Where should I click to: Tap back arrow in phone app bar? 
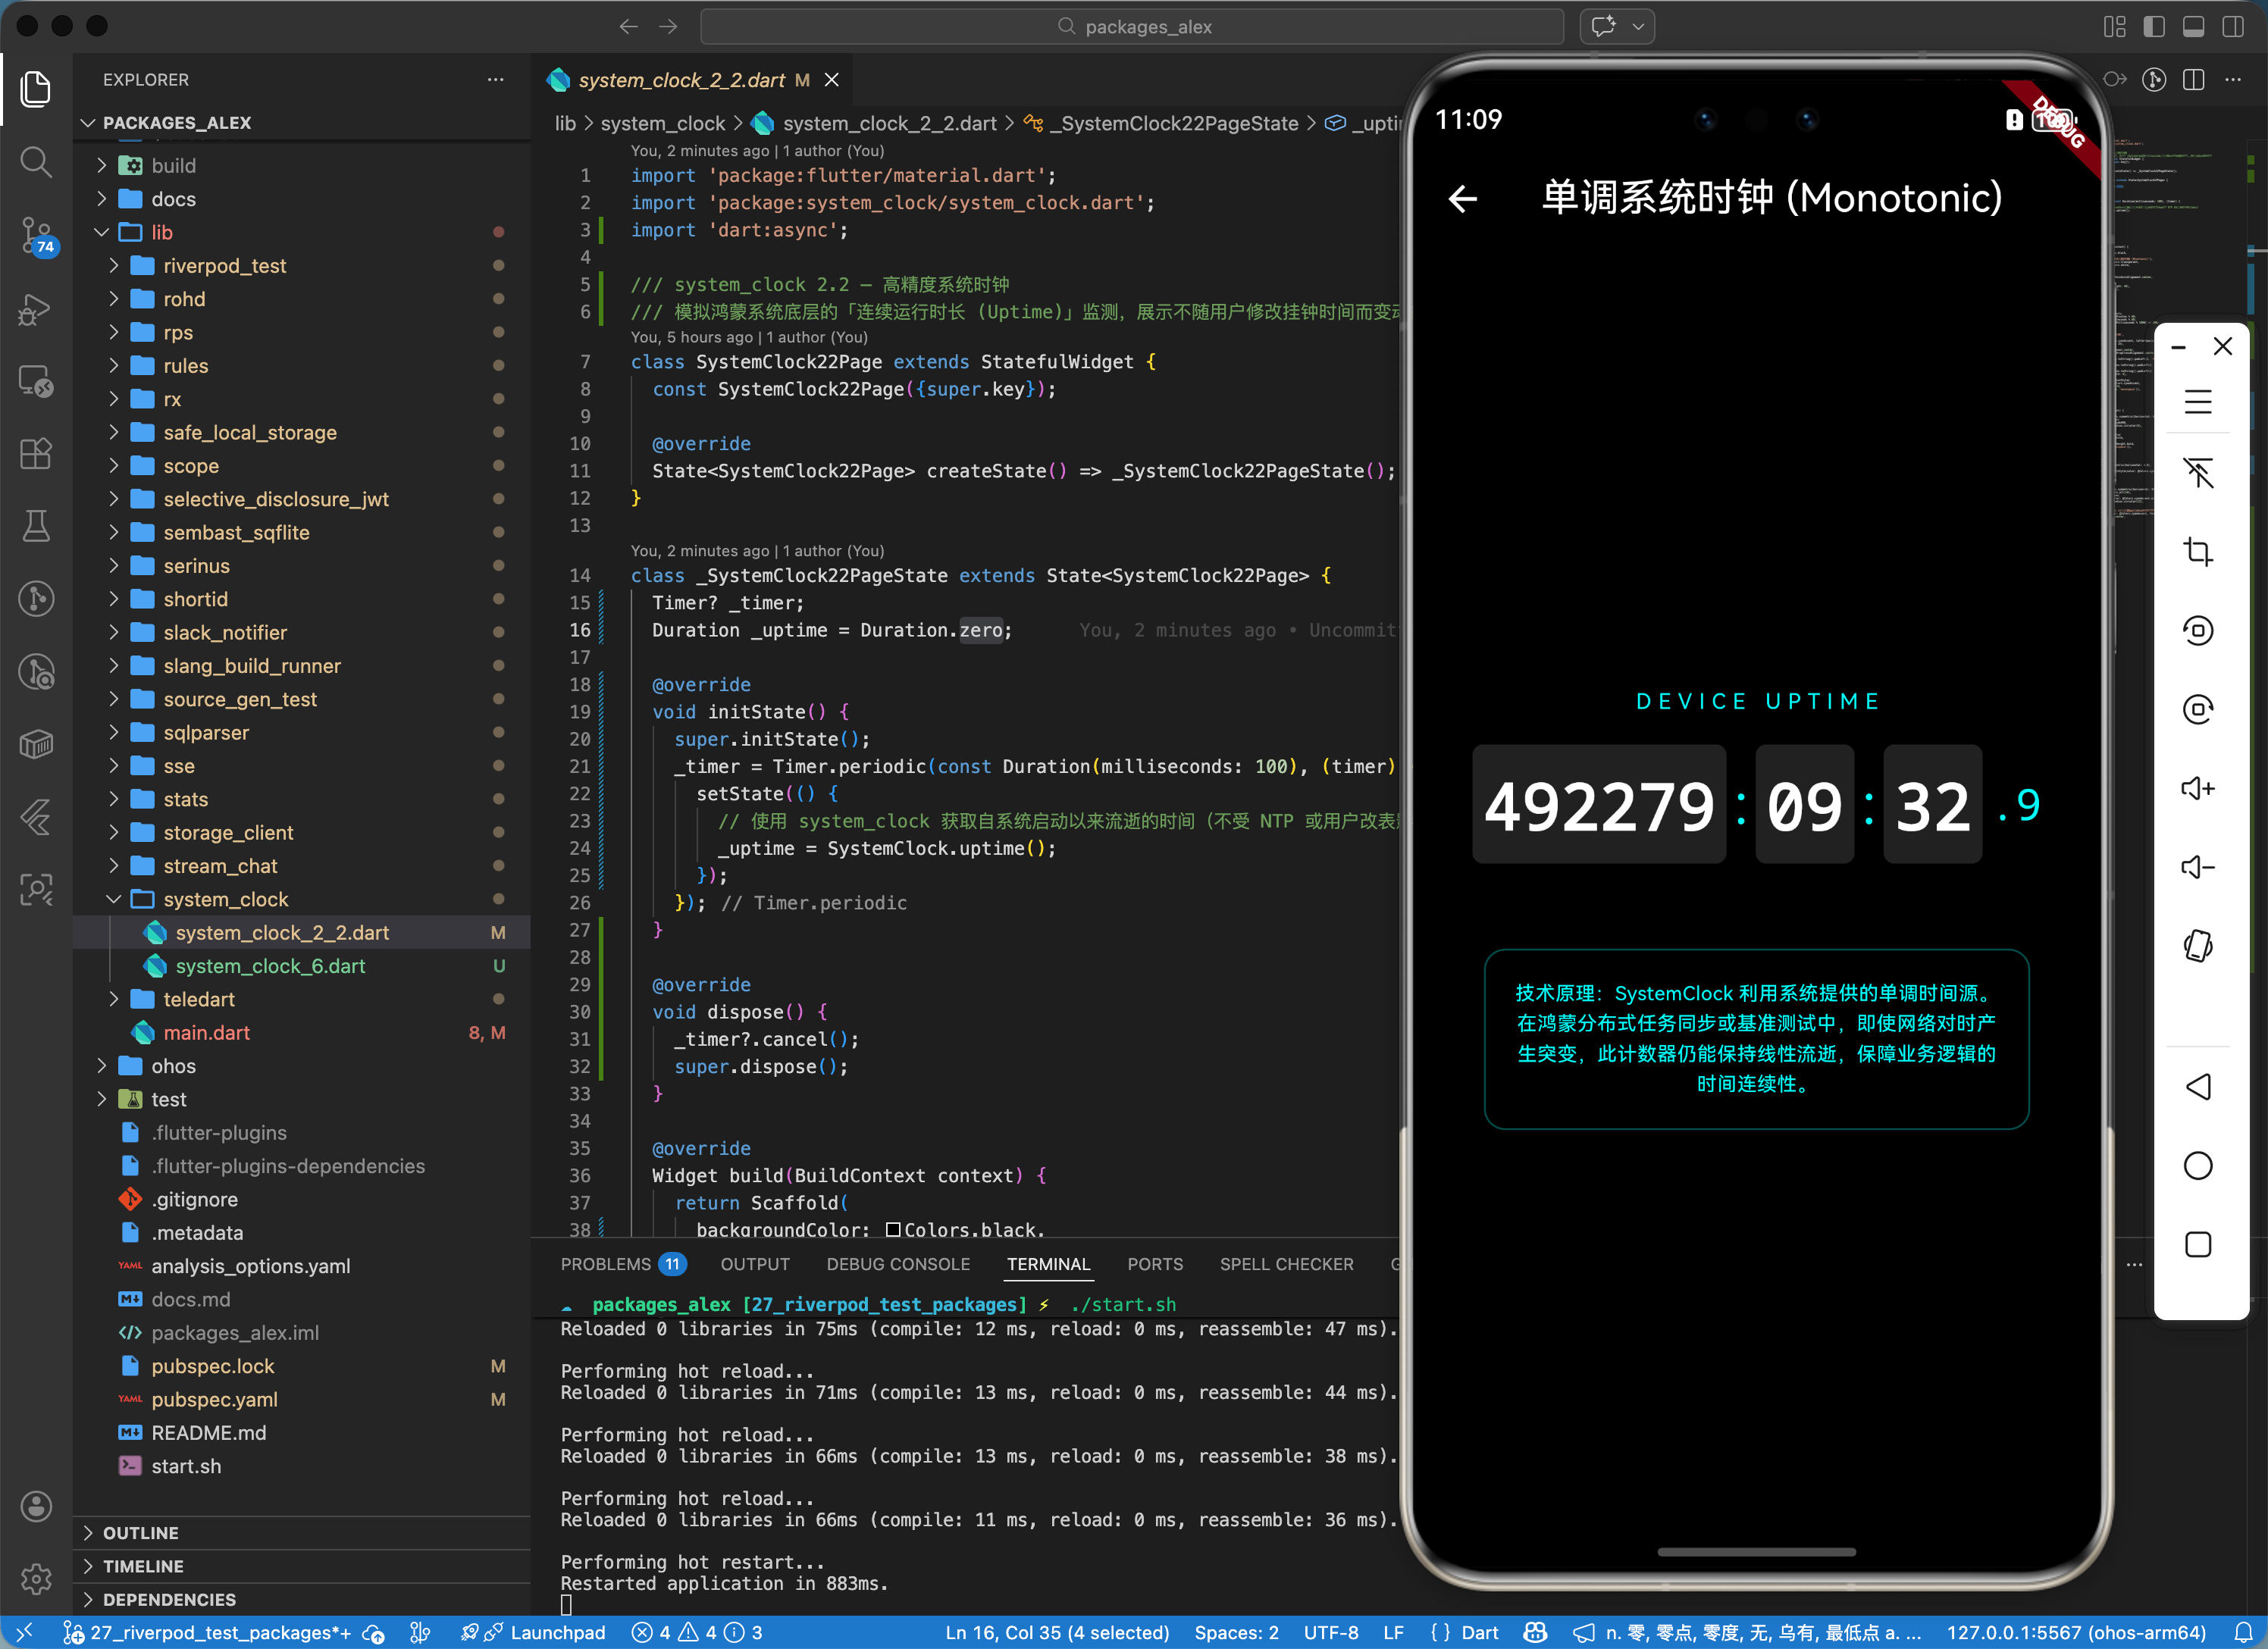[x=1463, y=199]
